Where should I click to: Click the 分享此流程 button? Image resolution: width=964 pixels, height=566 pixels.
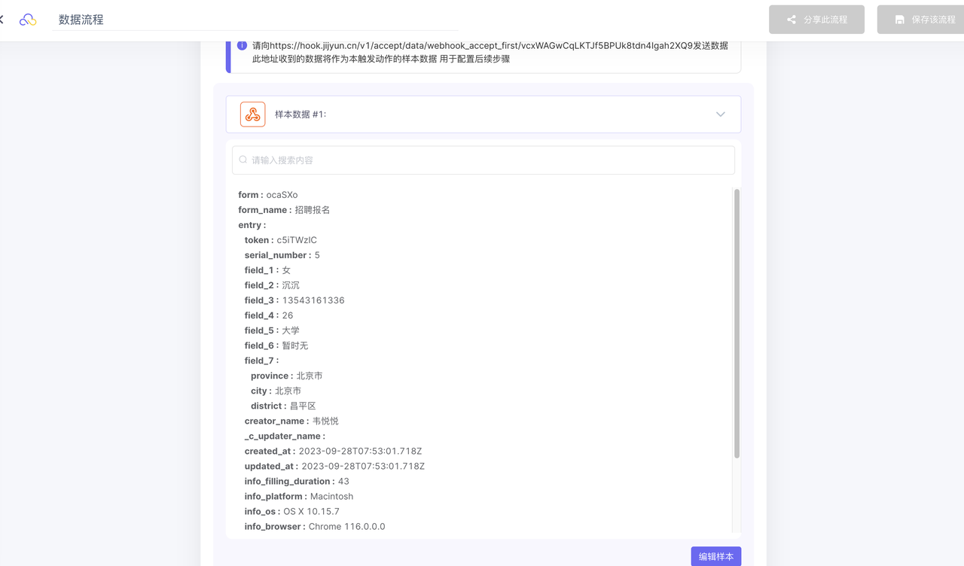[817, 20]
